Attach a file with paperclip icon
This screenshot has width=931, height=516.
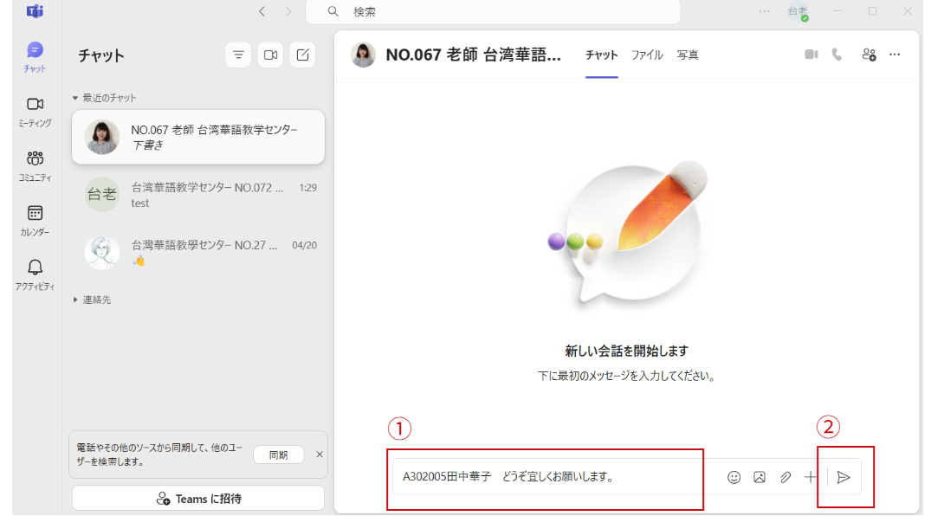tap(786, 477)
